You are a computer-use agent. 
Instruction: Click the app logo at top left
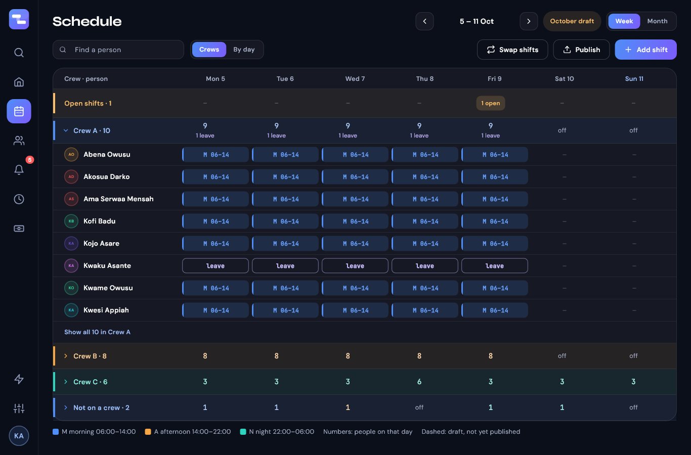pyautogui.click(x=19, y=19)
